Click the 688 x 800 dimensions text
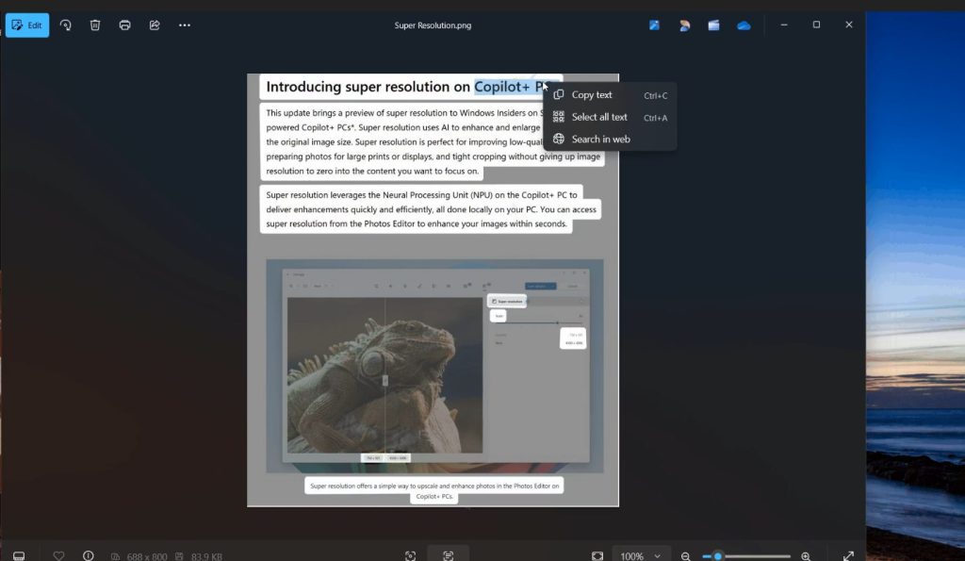965x561 pixels. [146, 556]
